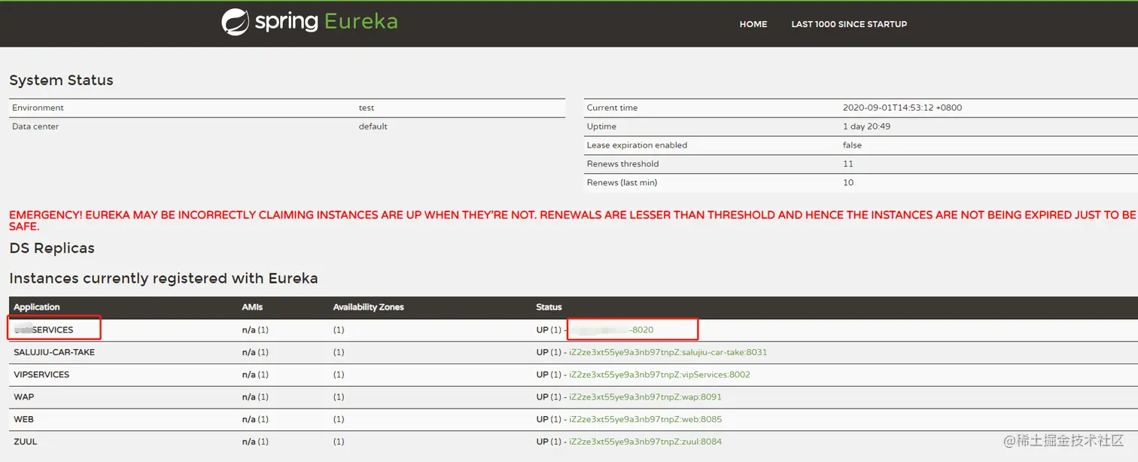This screenshot has width=1138, height=462.
Task: Select the ZUUL application name
Action: (x=25, y=442)
